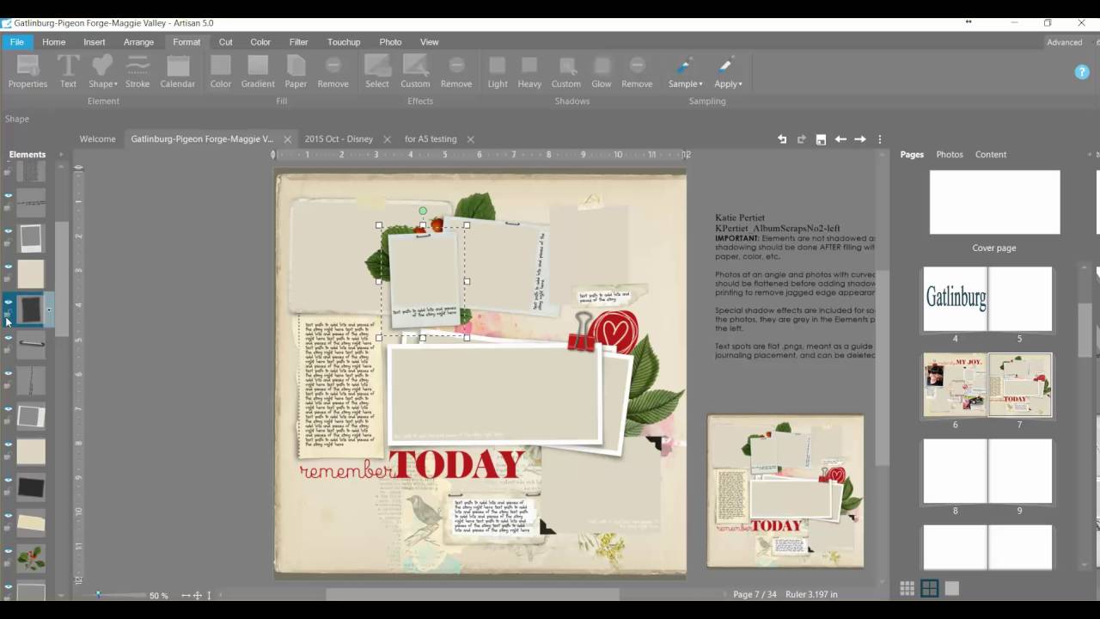Click the green rotation handle on selection
The width and height of the screenshot is (1100, 619).
(423, 211)
